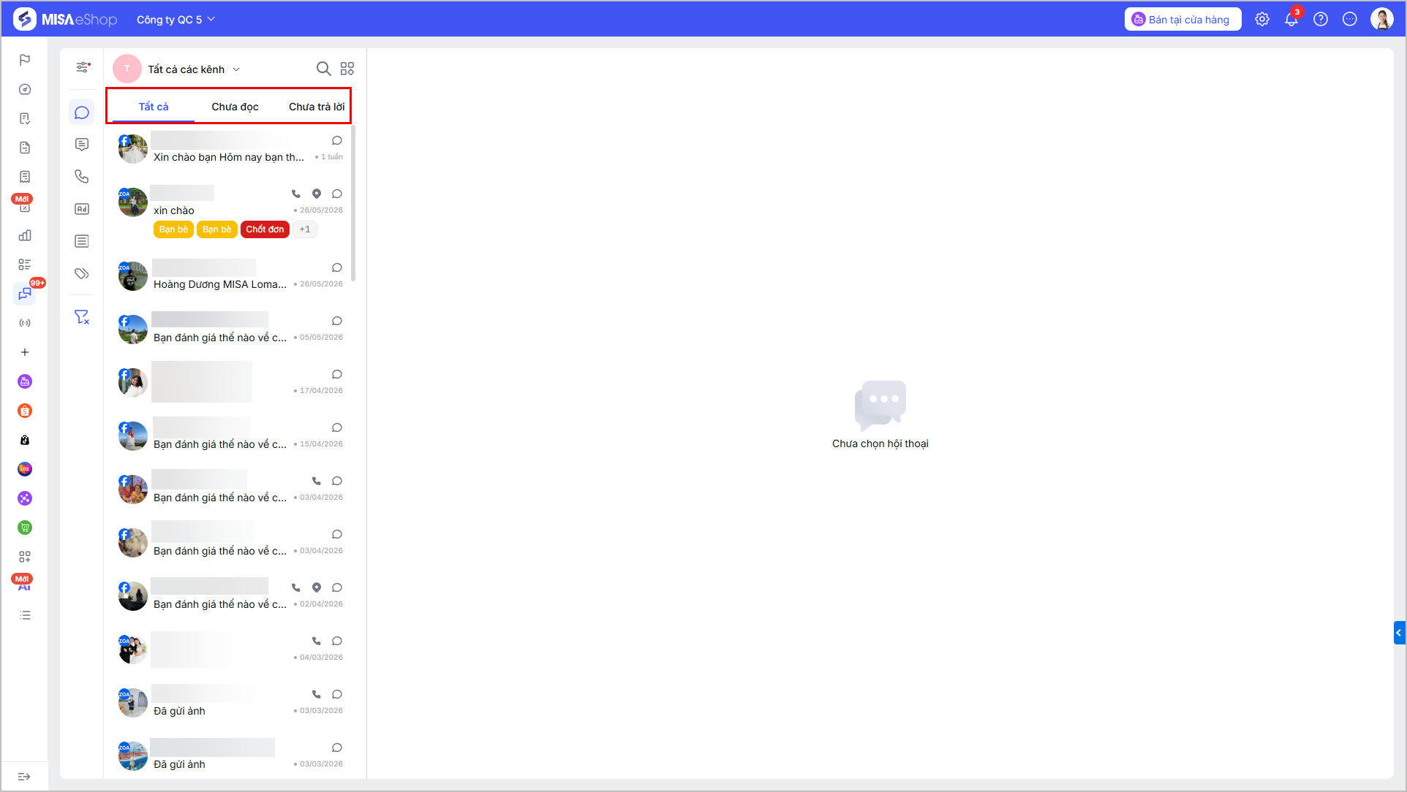Click the conversation list scrollbar

pyautogui.click(x=354, y=203)
